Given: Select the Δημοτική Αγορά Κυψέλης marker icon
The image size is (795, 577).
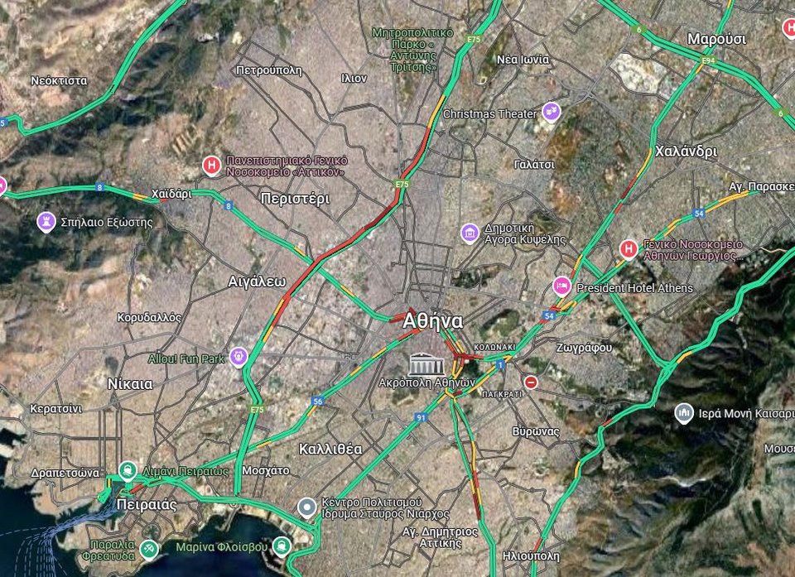Looking at the screenshot, I should pos(470,233).
